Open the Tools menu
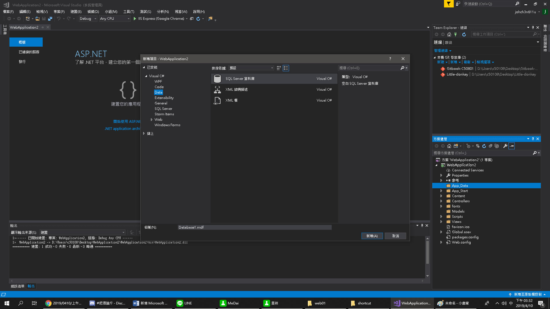Image resolution: width=550 pixels, height=309 pixels. [129, 12]
